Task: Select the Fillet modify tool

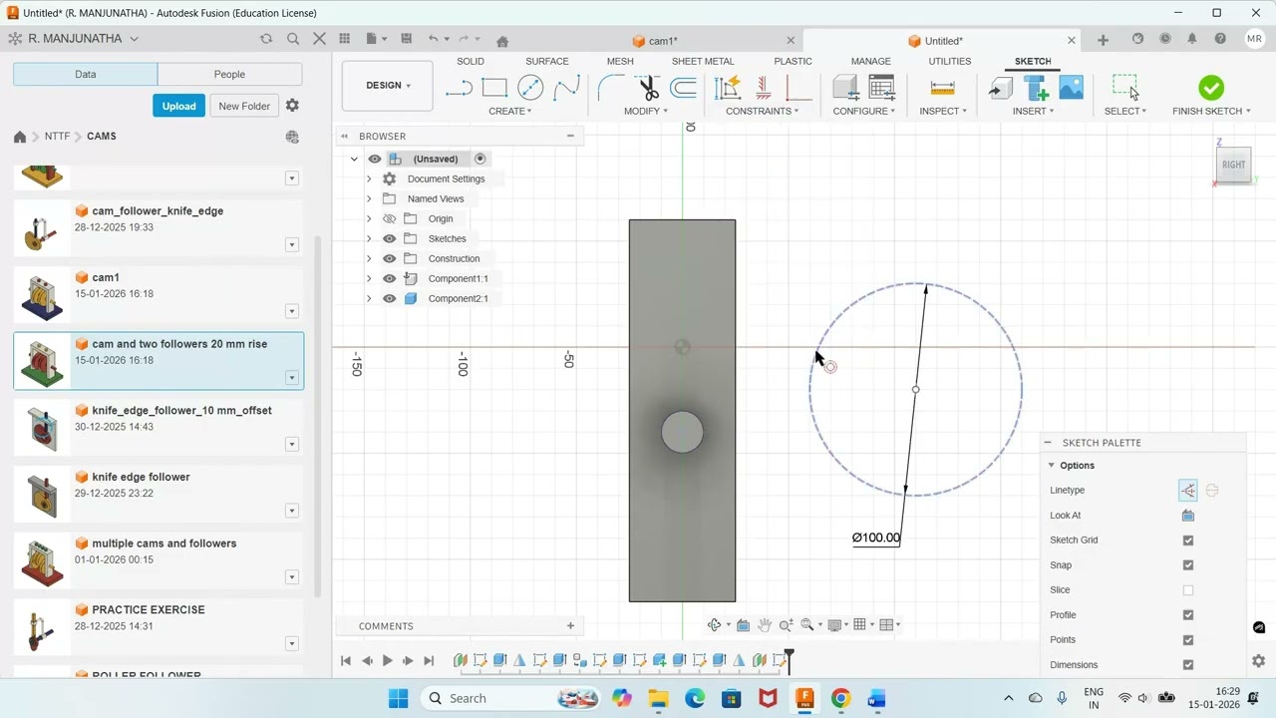Action: [610, 89]
